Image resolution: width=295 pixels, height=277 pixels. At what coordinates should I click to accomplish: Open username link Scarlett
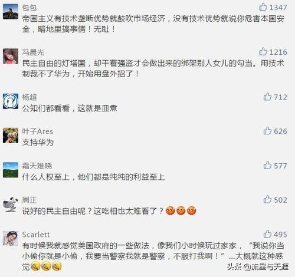pos(36,235)
